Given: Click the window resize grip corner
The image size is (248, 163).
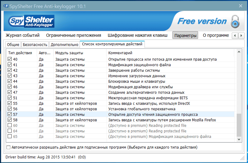Looking at the screenshot, I should point(242,158).
